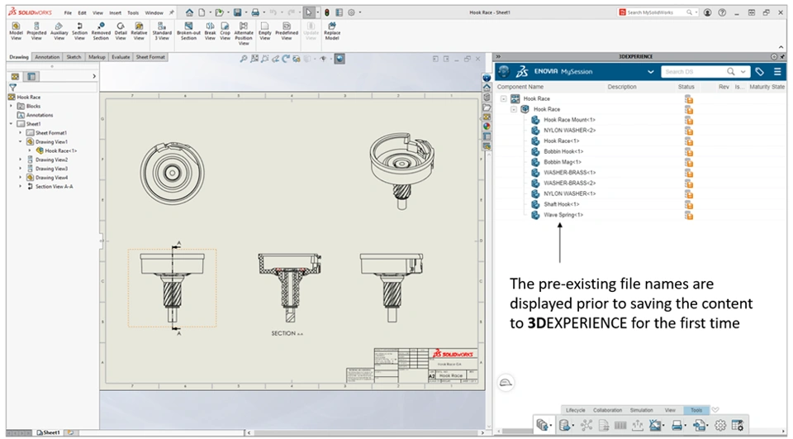Click the tag icon in the 3DEXPERIENCE header

[760, 72]
